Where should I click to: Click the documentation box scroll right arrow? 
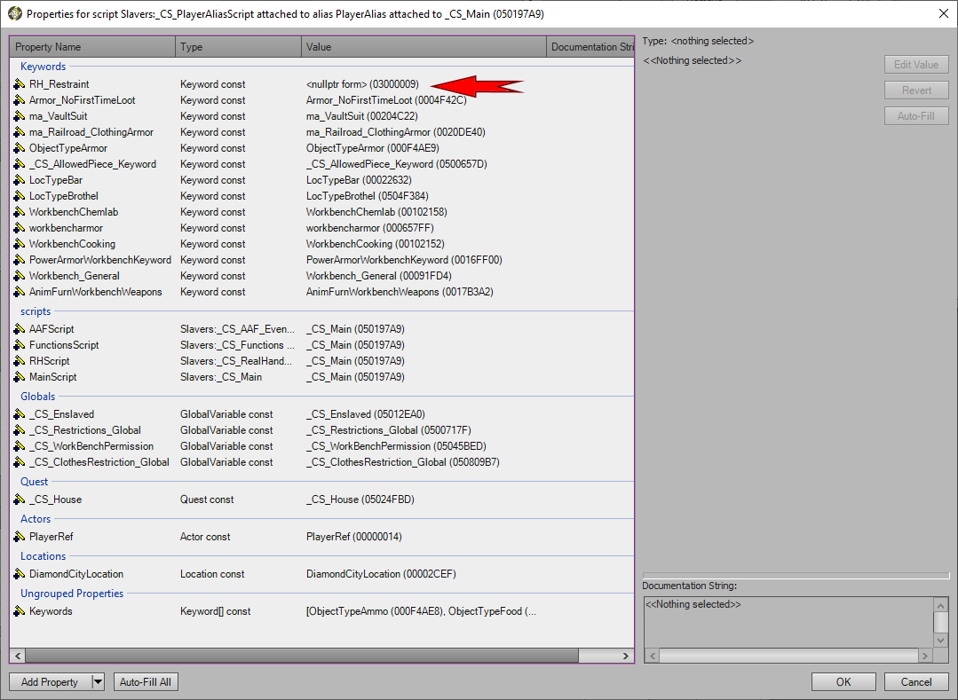point(925,656)
